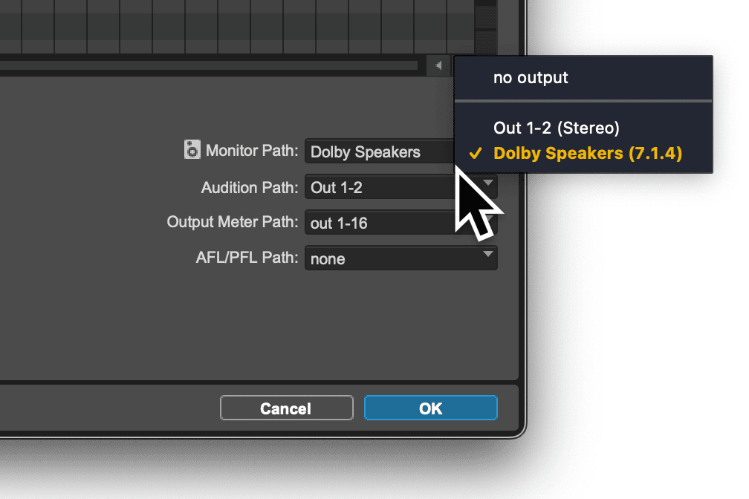749x499 pixels.
Task: Choose "Out 1-2 (Stereo)" output option
Action: (x=555, y=128)
